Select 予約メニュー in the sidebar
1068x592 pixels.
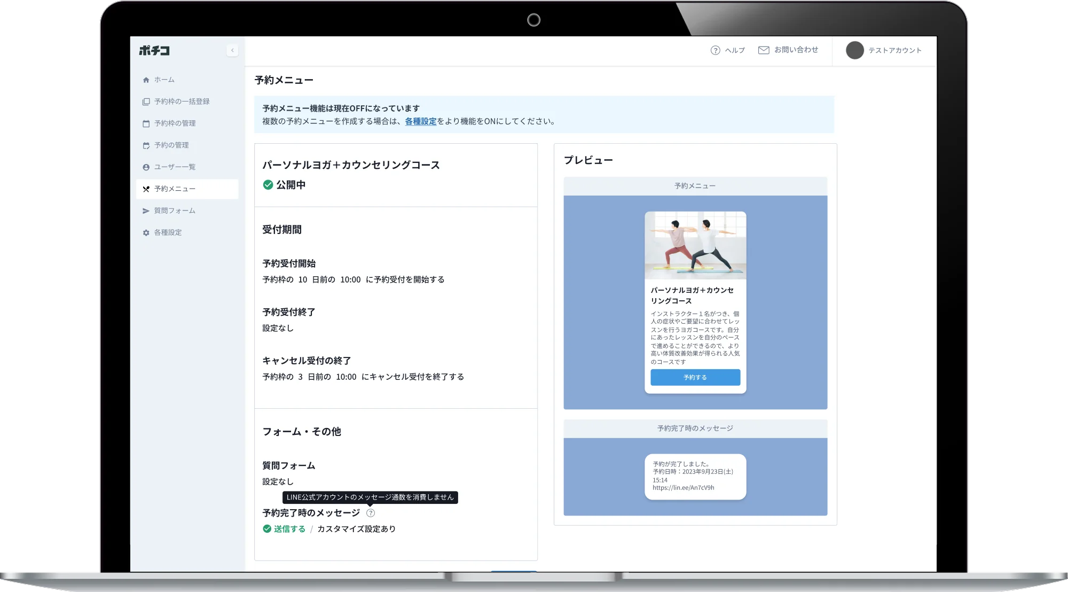(187, 189)
